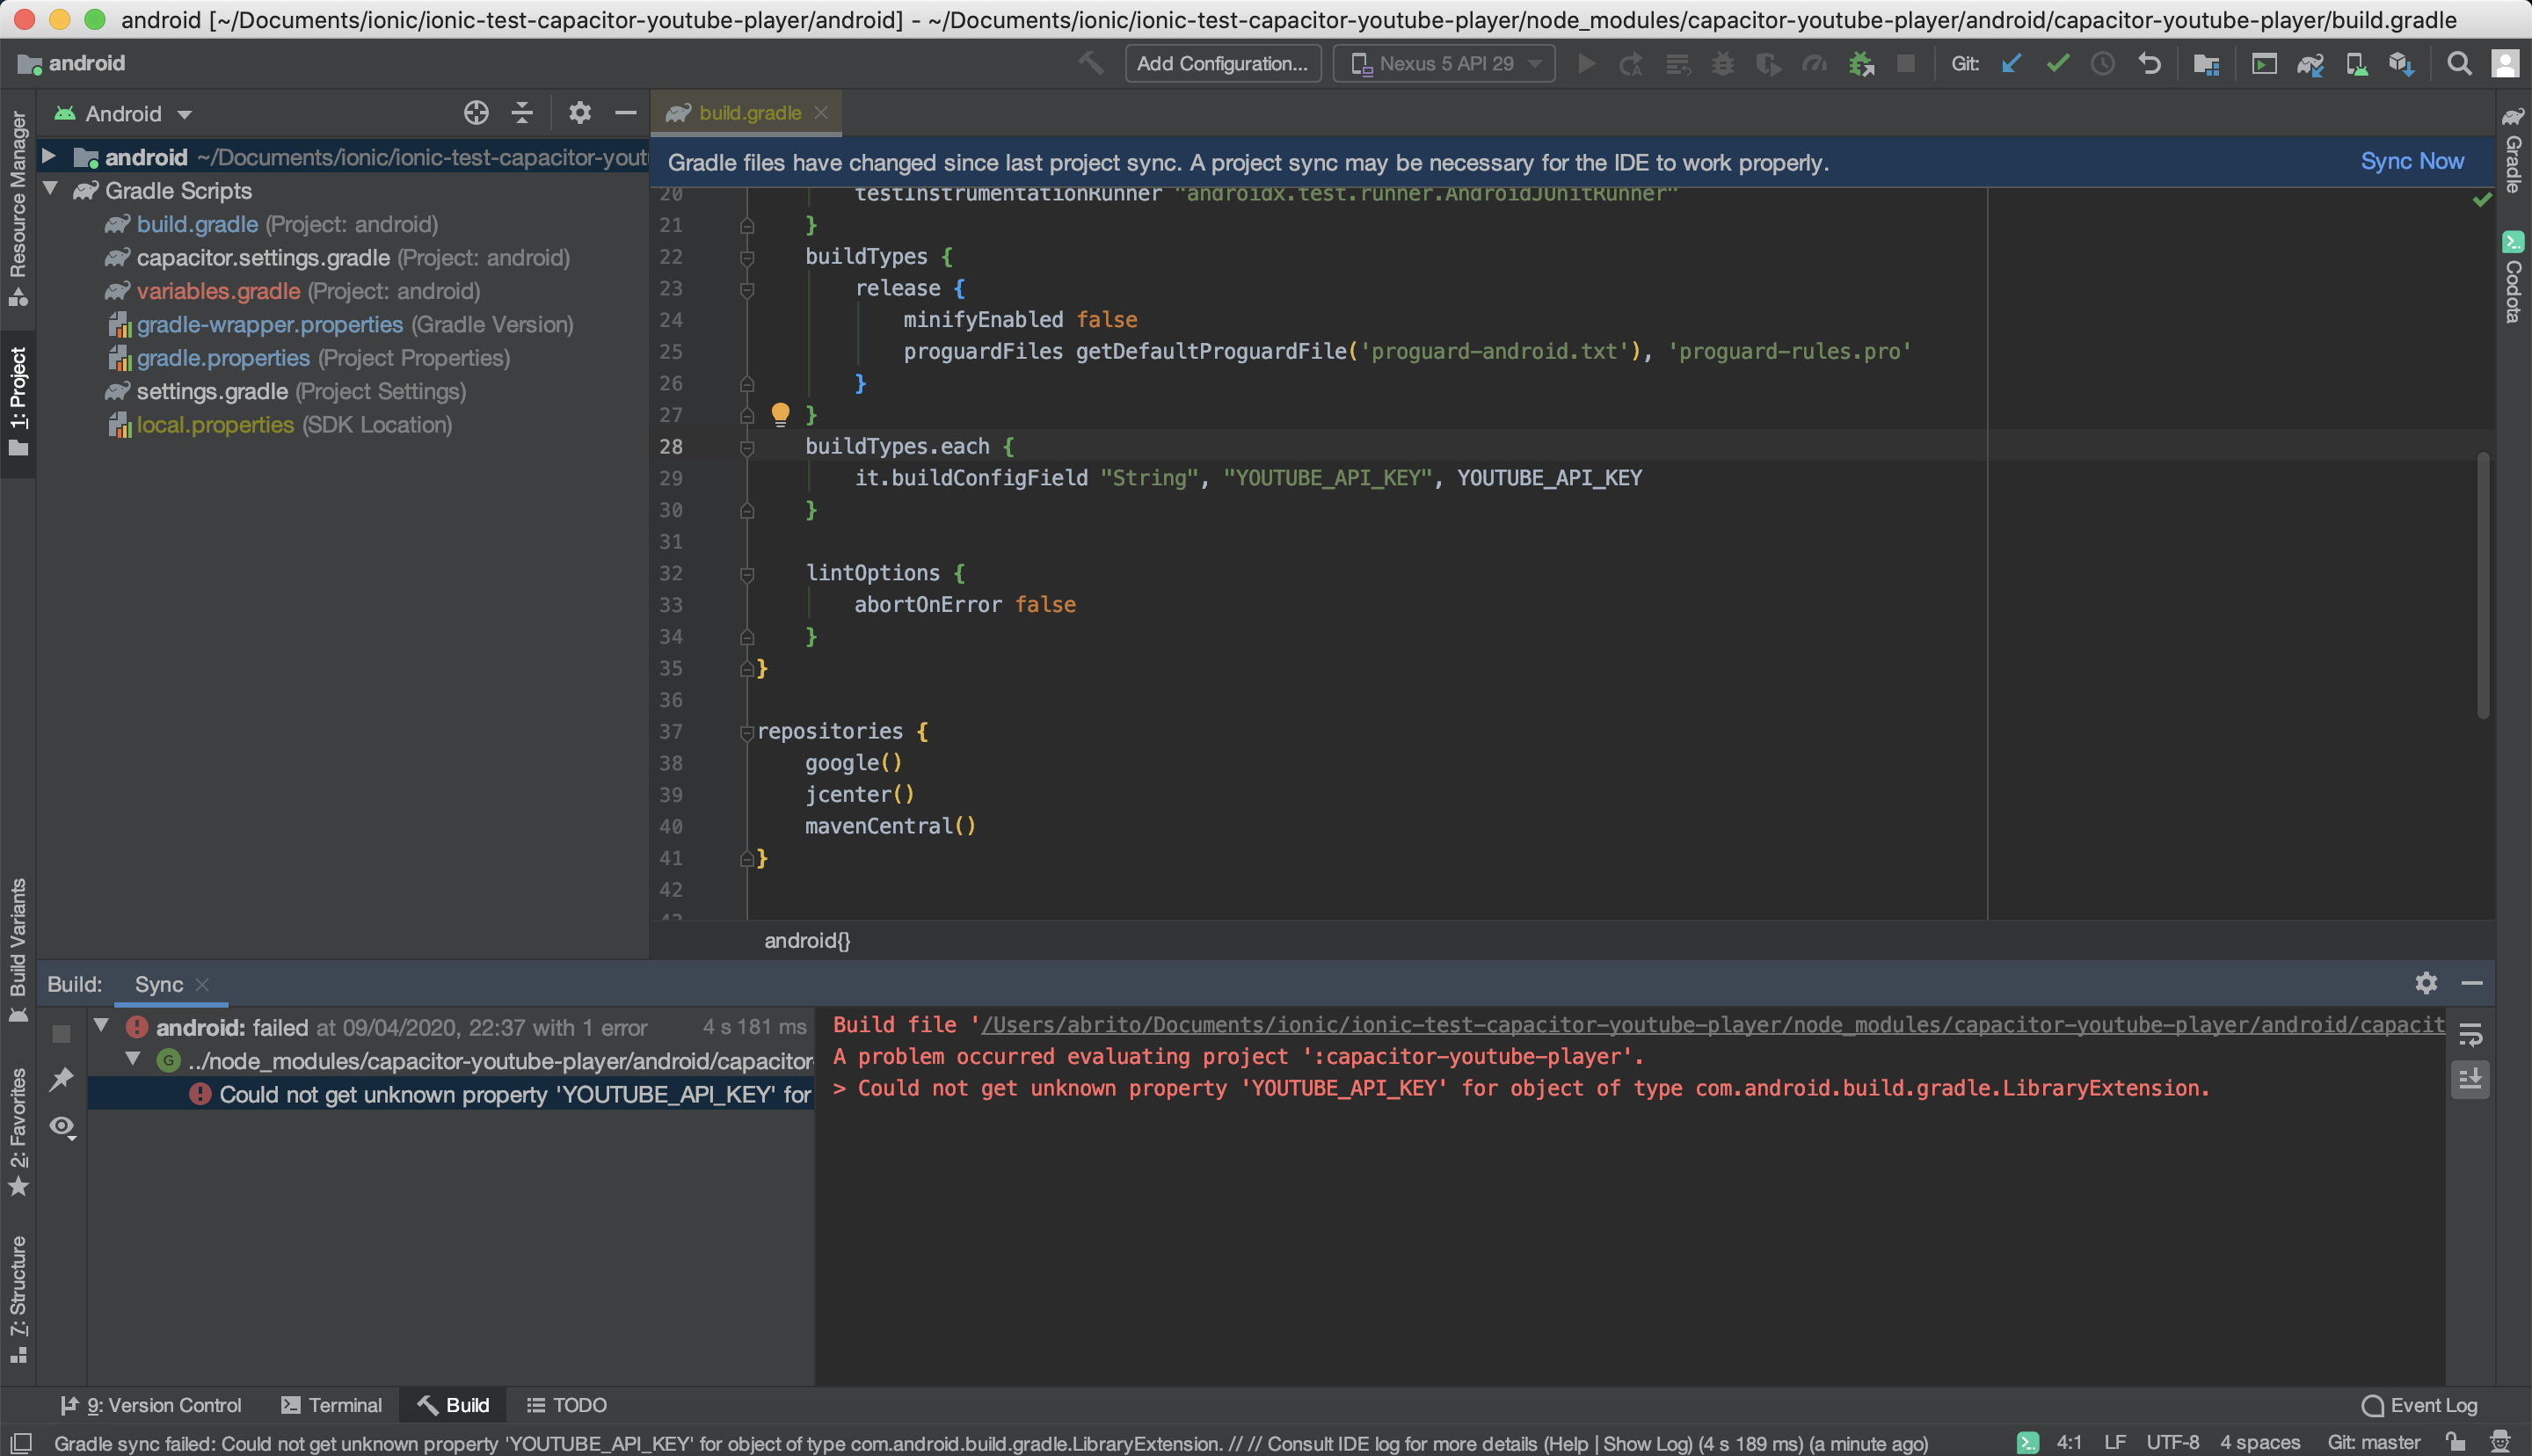Click Git update project arrow icon
Viewport: 2532px width, 1456px height.
pos(2012,64)
